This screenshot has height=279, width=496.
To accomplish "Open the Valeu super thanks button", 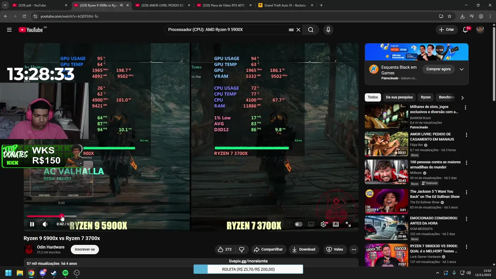I will tap(335, 250).
